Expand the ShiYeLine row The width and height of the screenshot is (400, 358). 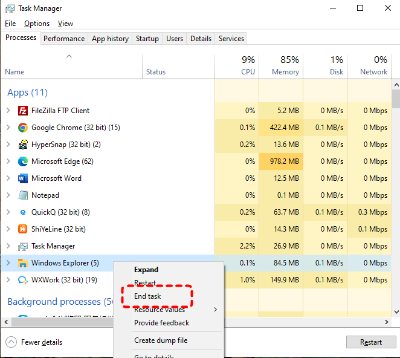[x=8, y=229]
